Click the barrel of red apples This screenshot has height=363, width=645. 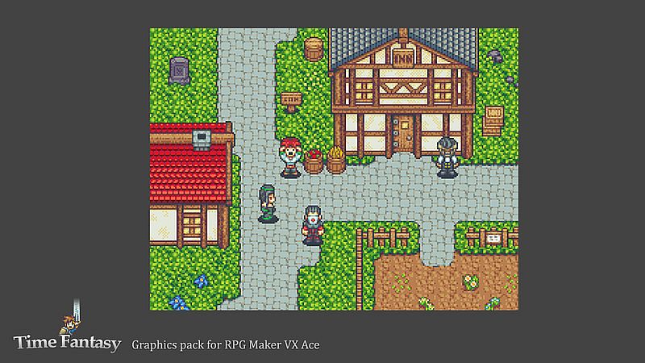tap(314, 161)
